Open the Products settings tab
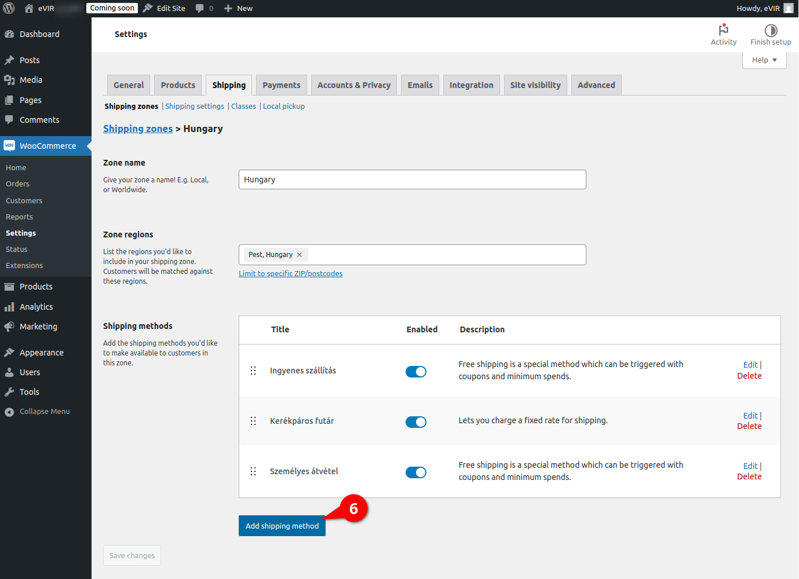 [x=178, y=85]
